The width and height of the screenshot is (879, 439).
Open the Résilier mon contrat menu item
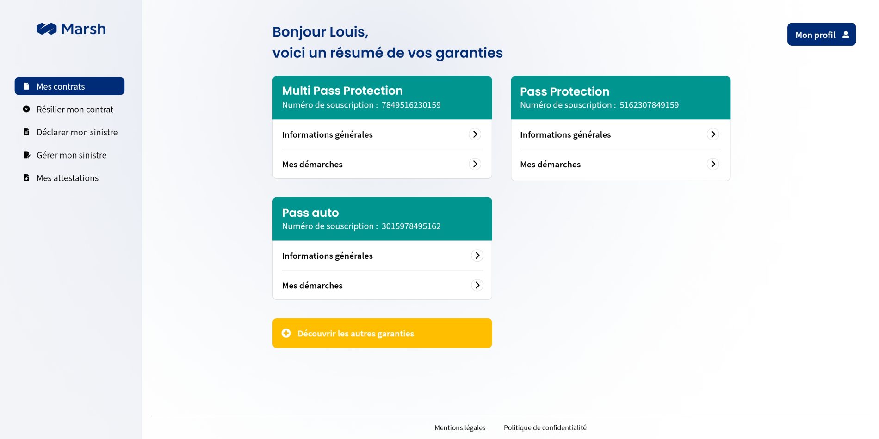pos(75,110)
